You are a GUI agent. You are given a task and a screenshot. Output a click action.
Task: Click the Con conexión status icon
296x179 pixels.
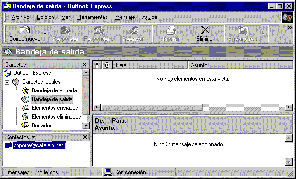pos(108,172)
